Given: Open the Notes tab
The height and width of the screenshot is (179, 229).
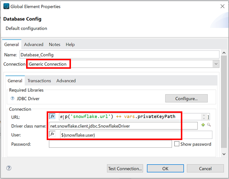Looking at the screenshot, I should 54,44.
